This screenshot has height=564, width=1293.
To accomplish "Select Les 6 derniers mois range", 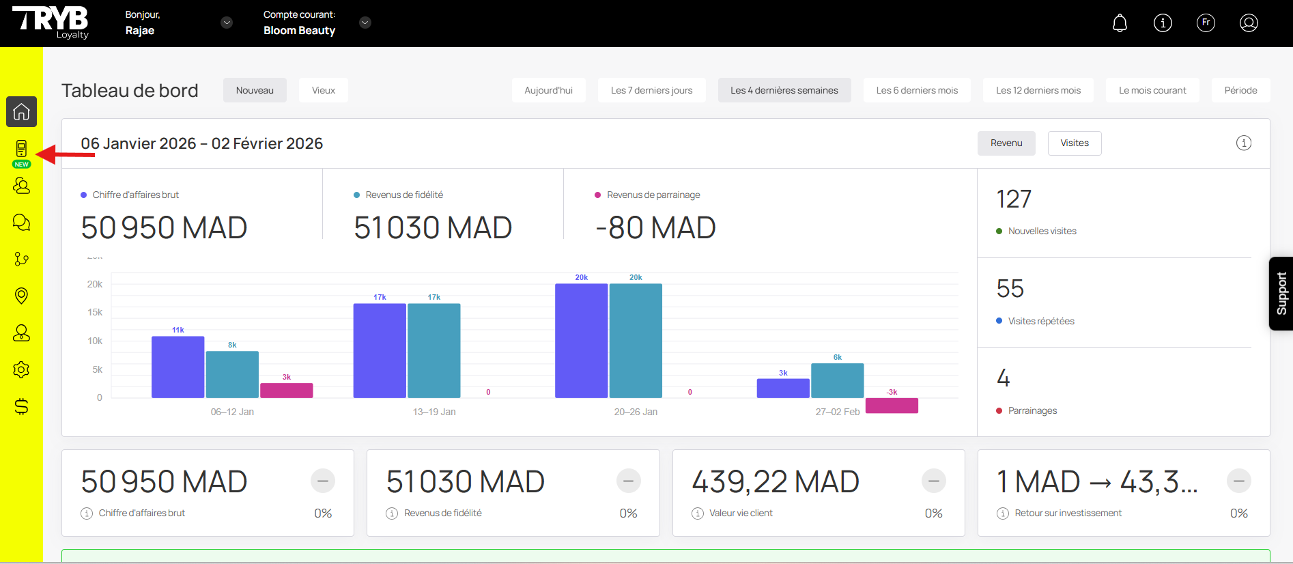I will (917, 90).
